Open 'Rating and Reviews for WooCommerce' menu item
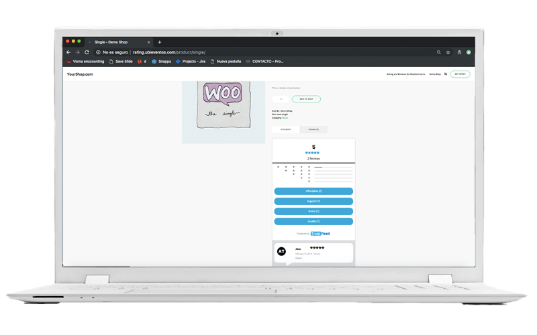 tap(405, 74)
